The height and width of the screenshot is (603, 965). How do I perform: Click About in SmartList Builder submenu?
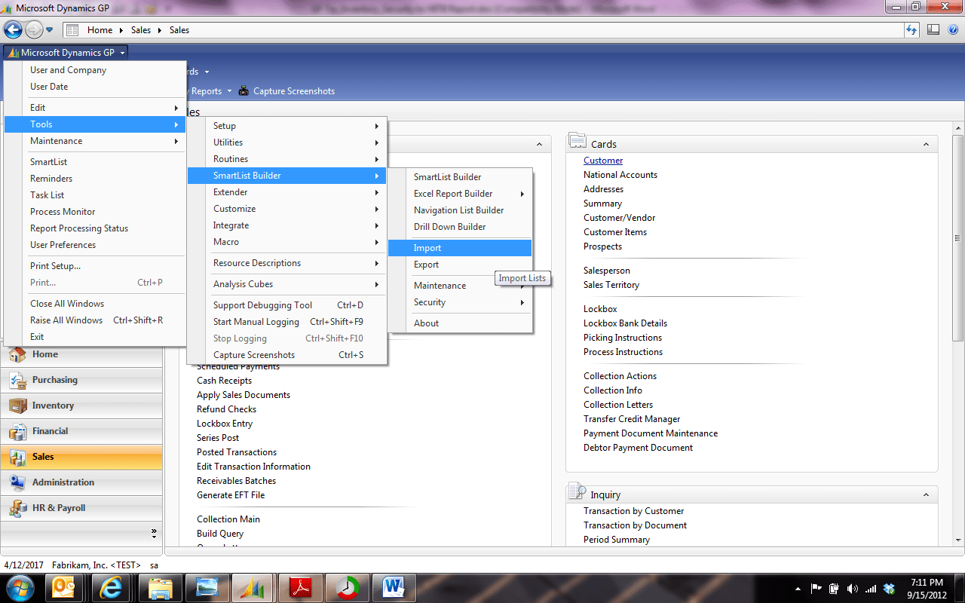460,323
